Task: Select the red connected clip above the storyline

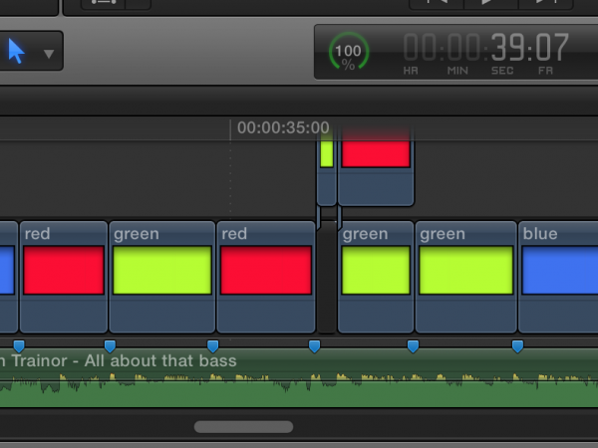Action: [376, 167]
